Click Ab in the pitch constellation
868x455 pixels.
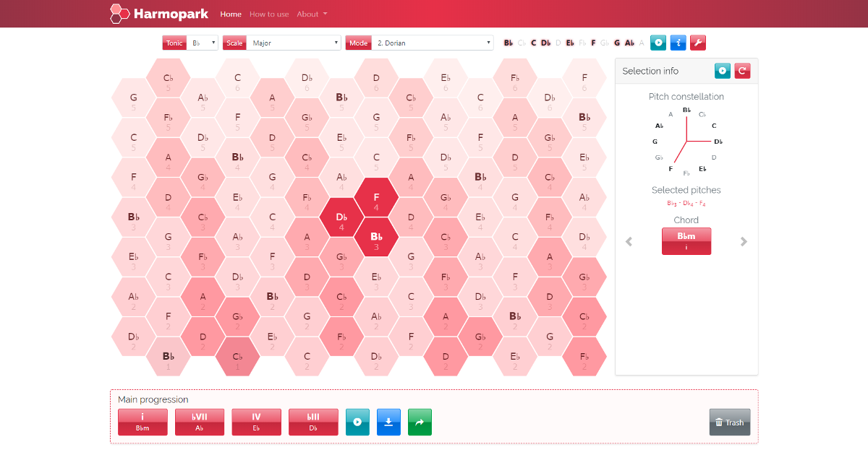click(x=659, y=126)
